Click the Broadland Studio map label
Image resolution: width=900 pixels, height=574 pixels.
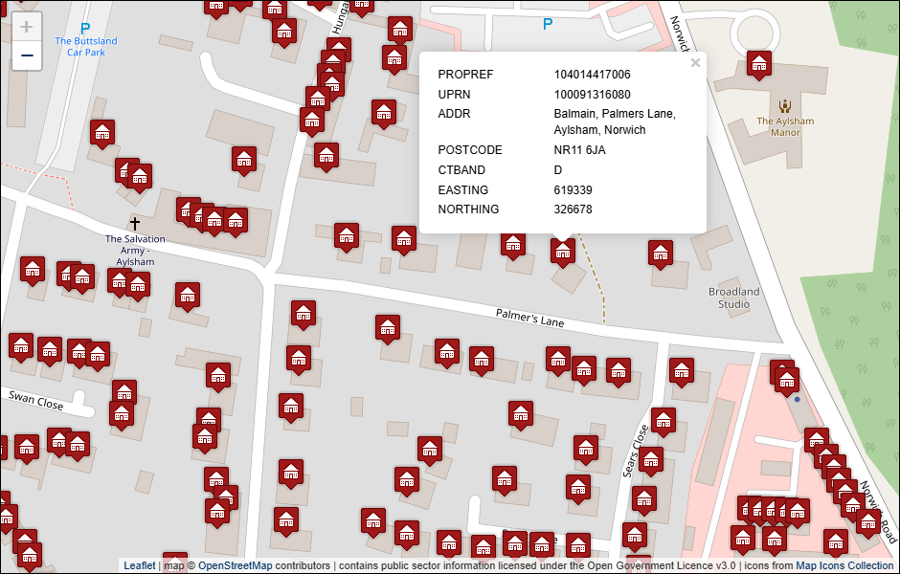click(x=733, y=298)
